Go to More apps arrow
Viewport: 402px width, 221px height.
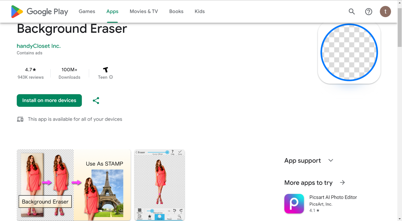[x=342, y=183]
